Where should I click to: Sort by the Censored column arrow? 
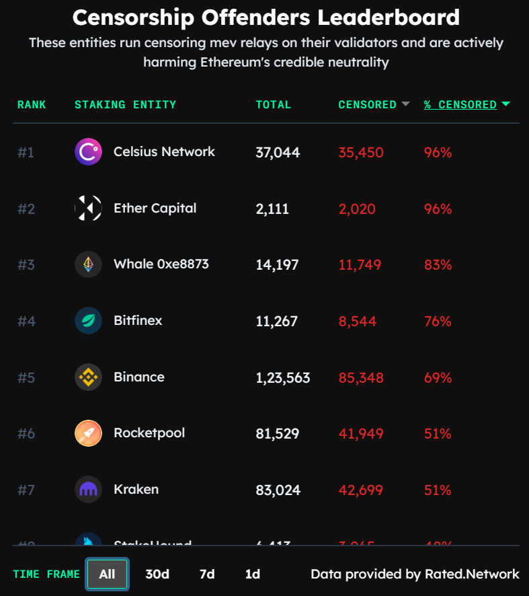click(405, 104)
